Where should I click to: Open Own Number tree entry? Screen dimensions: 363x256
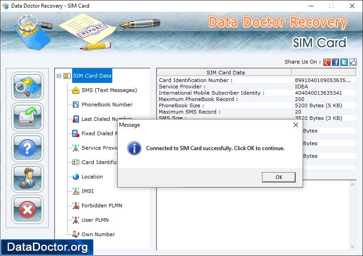(98, 234)
